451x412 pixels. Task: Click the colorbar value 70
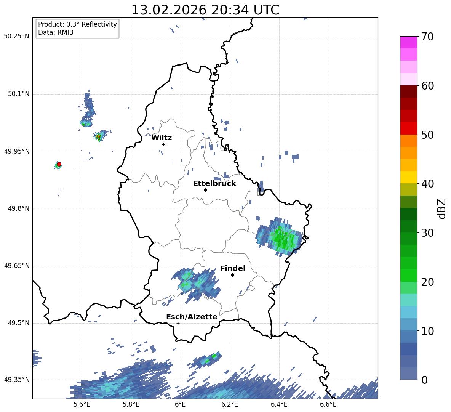point(427,37)
